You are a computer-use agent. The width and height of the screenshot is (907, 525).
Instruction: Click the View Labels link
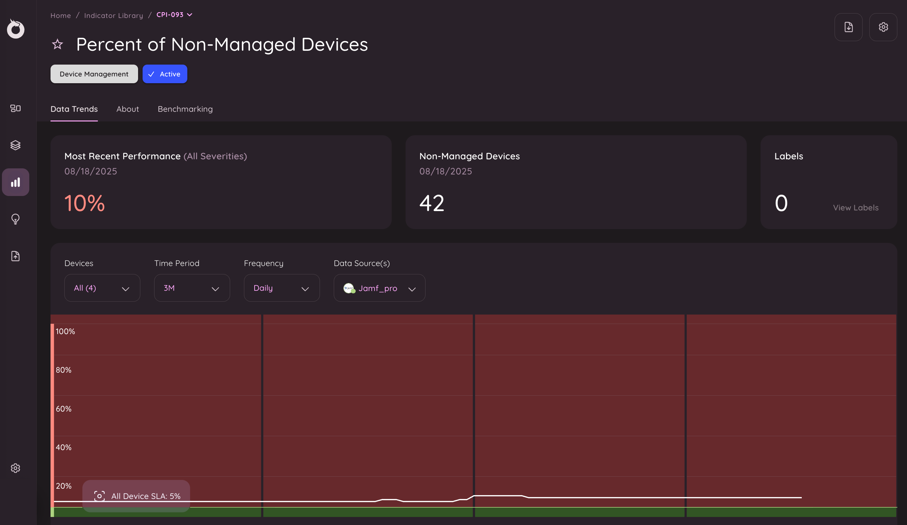click(856, 208)
